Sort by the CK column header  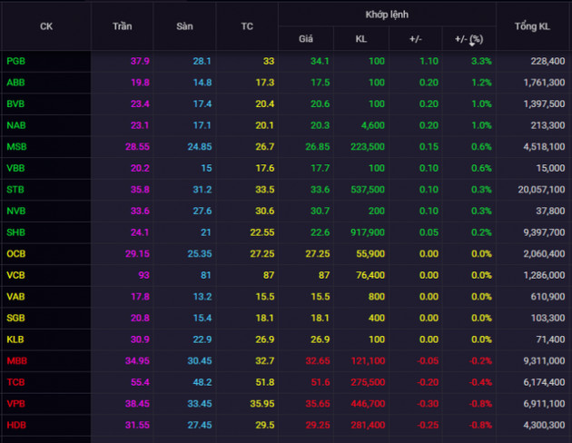pos(46,26)
